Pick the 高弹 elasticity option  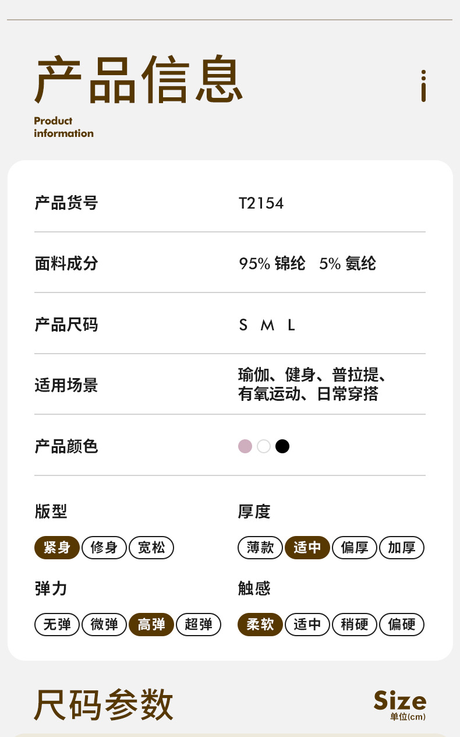pos(151,625)
